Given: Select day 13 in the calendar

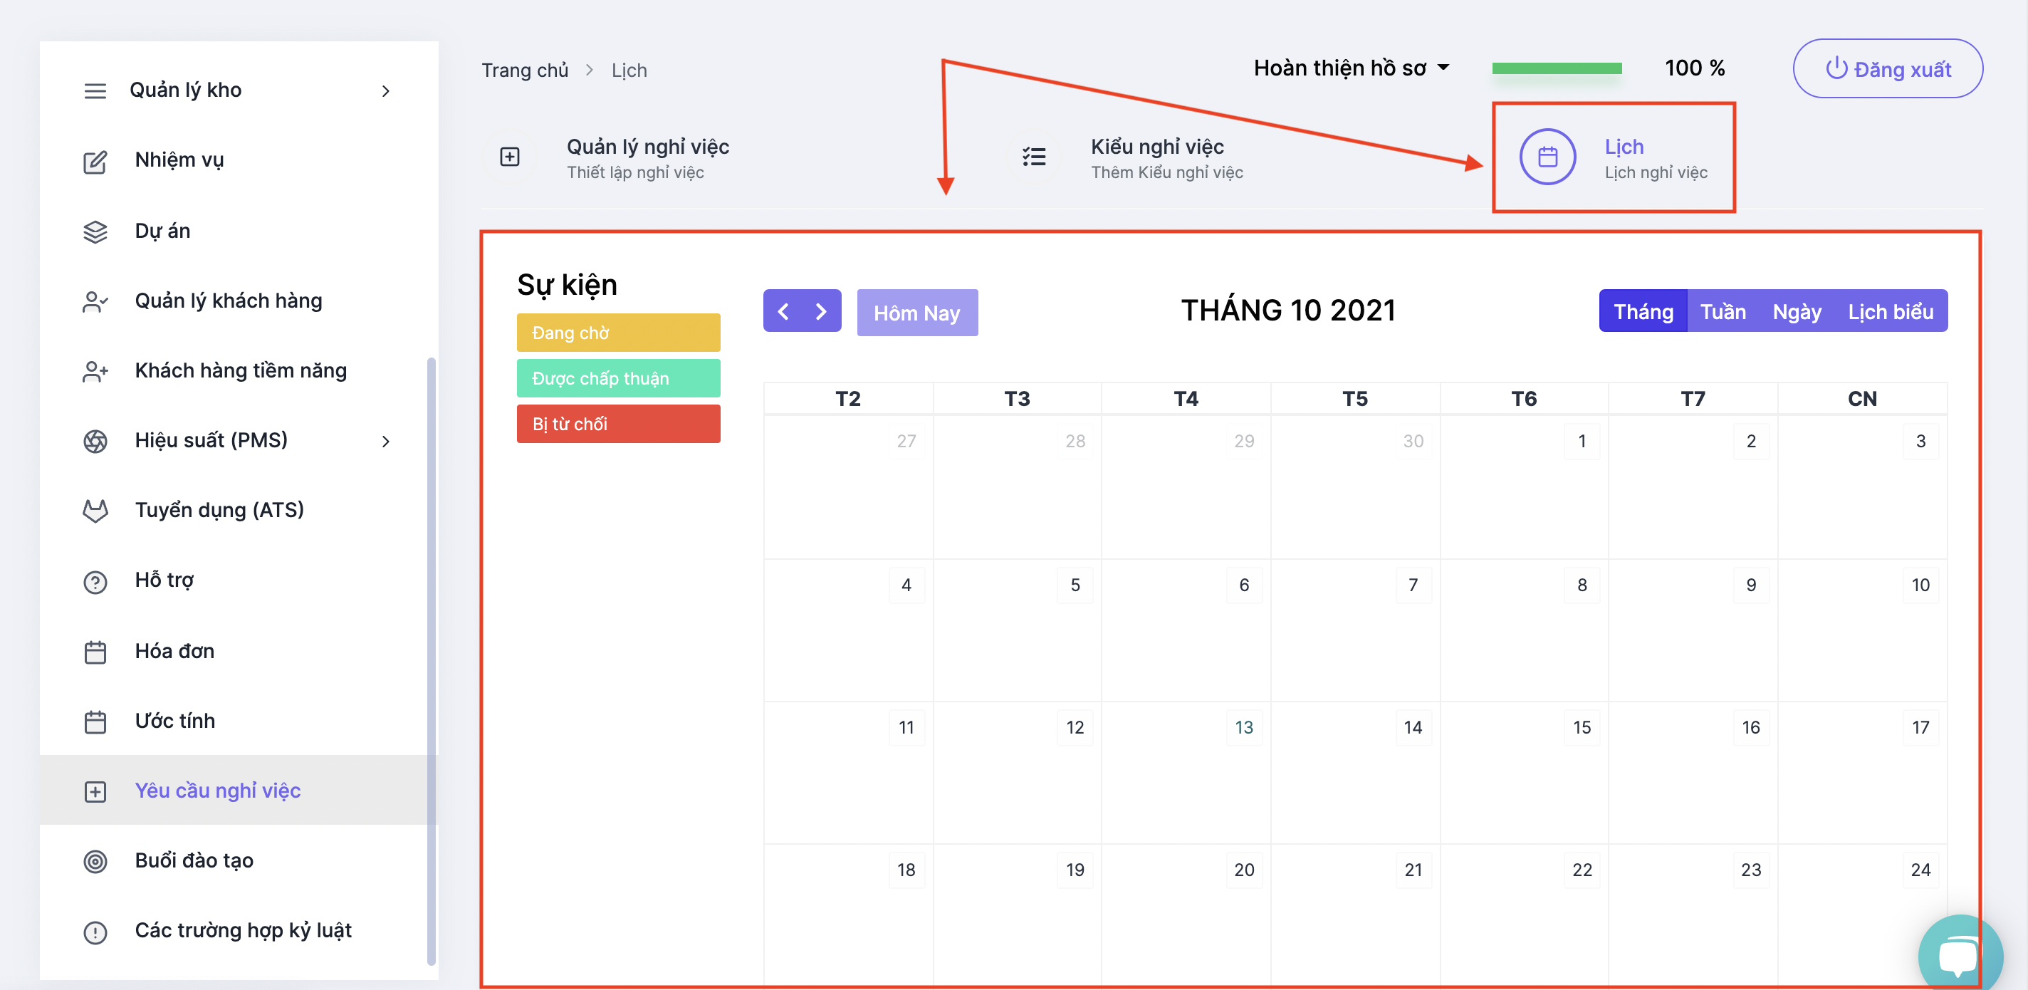Looking at the screenshot, I should [x=1243, y=728].
